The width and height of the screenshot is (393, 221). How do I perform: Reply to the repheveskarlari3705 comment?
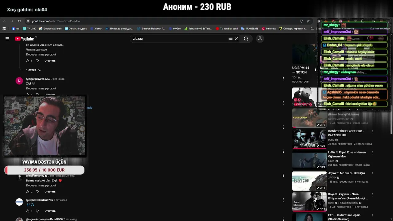(50, 211)
